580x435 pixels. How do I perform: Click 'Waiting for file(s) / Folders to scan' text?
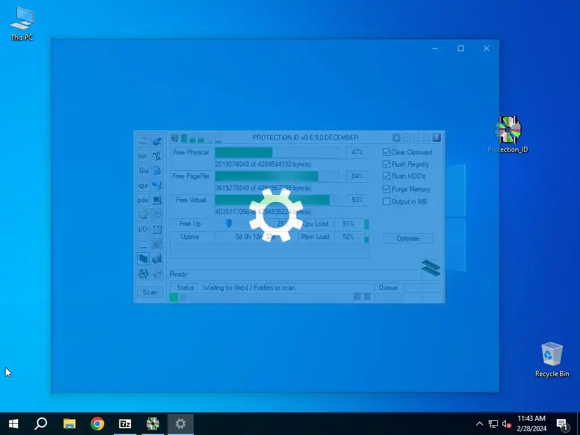[x=249, y=288]
